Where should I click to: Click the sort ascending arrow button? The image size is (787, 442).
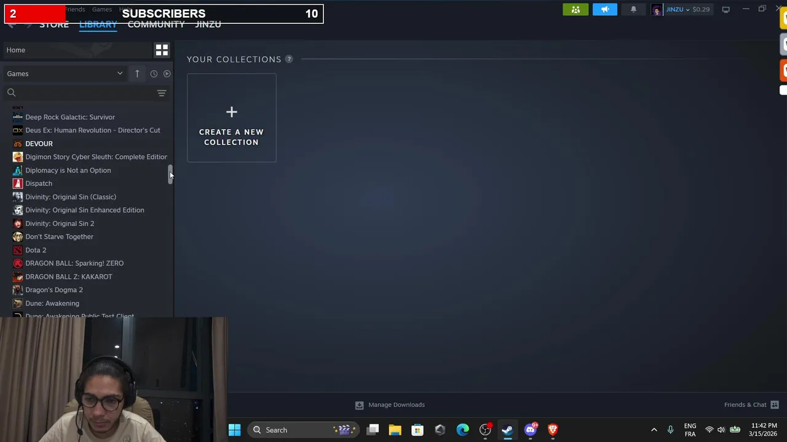(x=137, y=74)
